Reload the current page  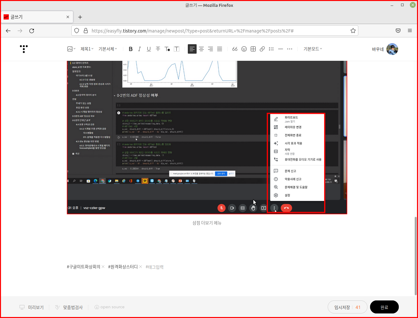32,31
